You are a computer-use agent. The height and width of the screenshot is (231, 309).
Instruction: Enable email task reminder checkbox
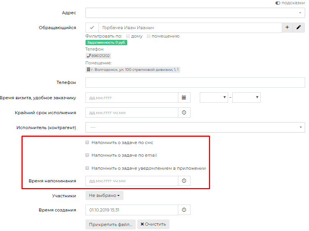point(87,155)
